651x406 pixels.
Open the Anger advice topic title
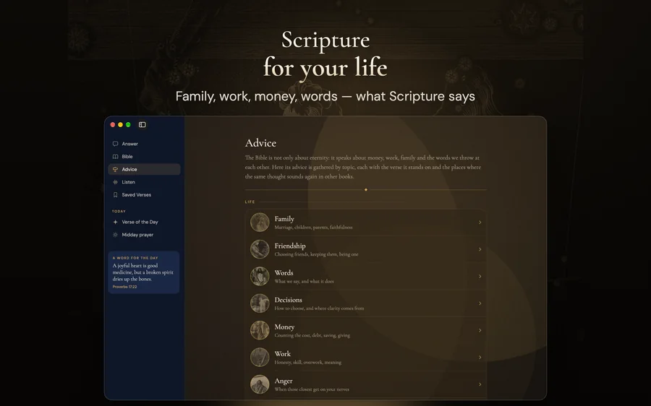coord(284,381)
